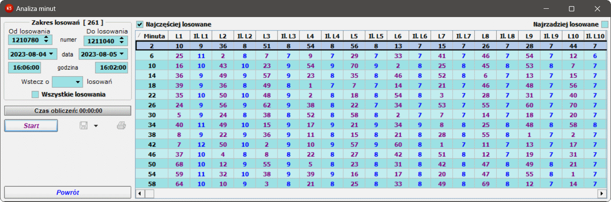Image resolution: width=611 pixels, height=202 pixels.
Task: Enable the Wszystkie losowania checkbox
Action: pos(35,94)
